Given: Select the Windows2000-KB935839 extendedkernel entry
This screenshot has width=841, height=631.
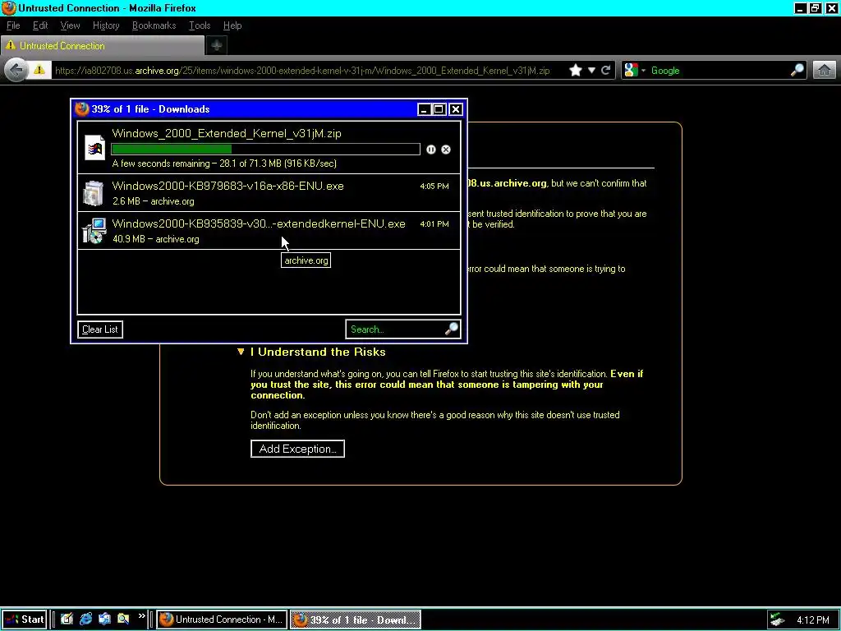Looking at the screenshot, I should point(269,231).
